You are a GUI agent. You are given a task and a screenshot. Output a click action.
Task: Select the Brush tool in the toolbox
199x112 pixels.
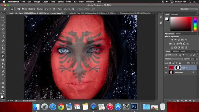[3, 44]
